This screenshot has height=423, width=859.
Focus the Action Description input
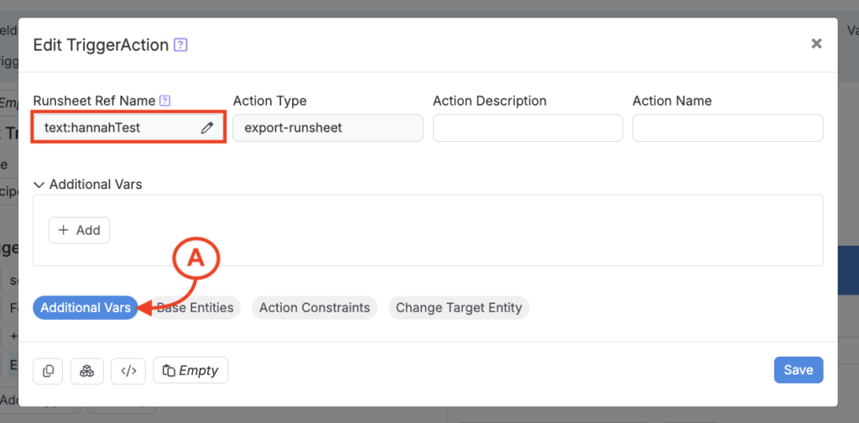(x=528, y=128)
